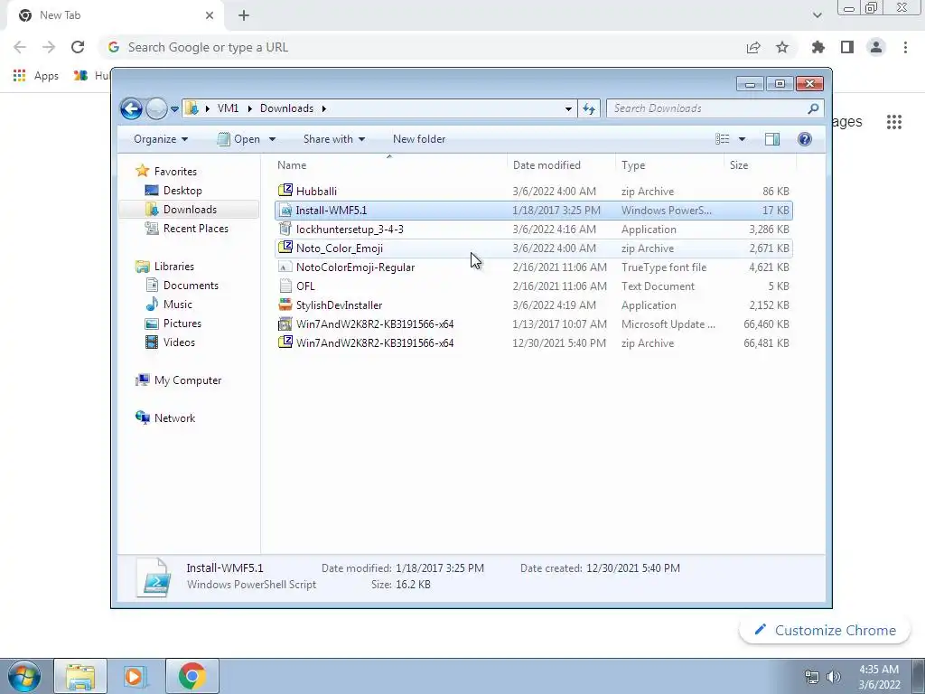Select Install-WMF5.1 script file icon
Viewport: 925px width, 694px height.
285,210
